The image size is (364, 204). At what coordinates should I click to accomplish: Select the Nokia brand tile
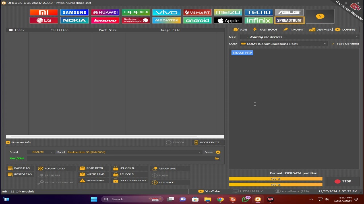click(75, 20)
